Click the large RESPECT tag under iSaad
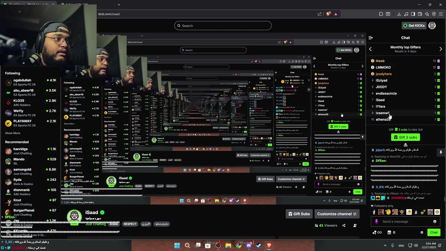446x251 pixels. point(130,224)
